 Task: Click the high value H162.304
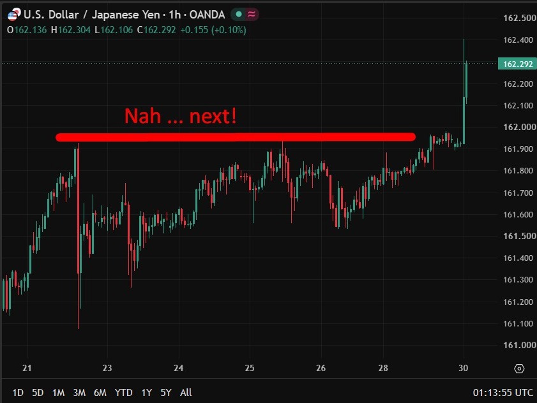coord(71,30)
